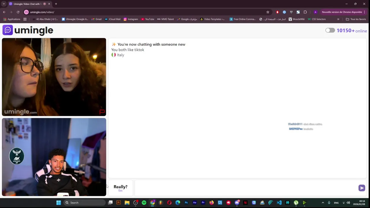Bookmark this page with the star icon
This screenshot has height=208, width=370.
pos(268,12)
